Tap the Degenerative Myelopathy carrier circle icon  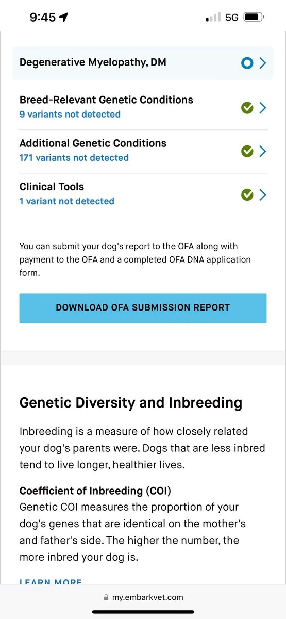(247, 63)
